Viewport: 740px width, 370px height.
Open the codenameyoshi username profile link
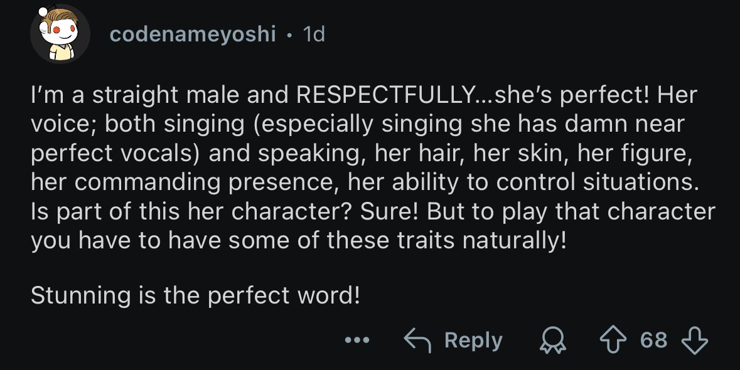click(x=193, y=34)
